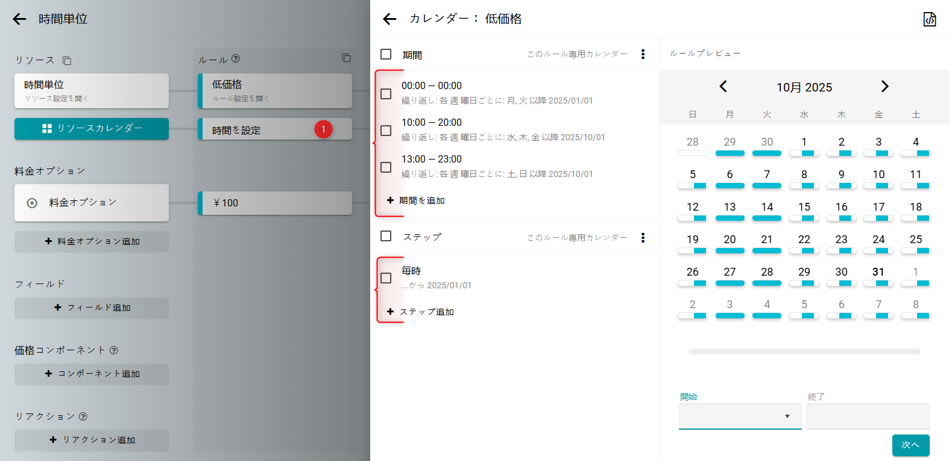Open the 開始 dropdown

pos(740,416)
